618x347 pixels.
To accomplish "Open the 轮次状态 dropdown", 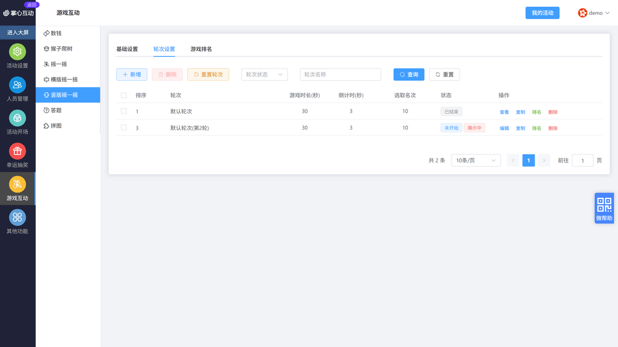I will point(264,75).
